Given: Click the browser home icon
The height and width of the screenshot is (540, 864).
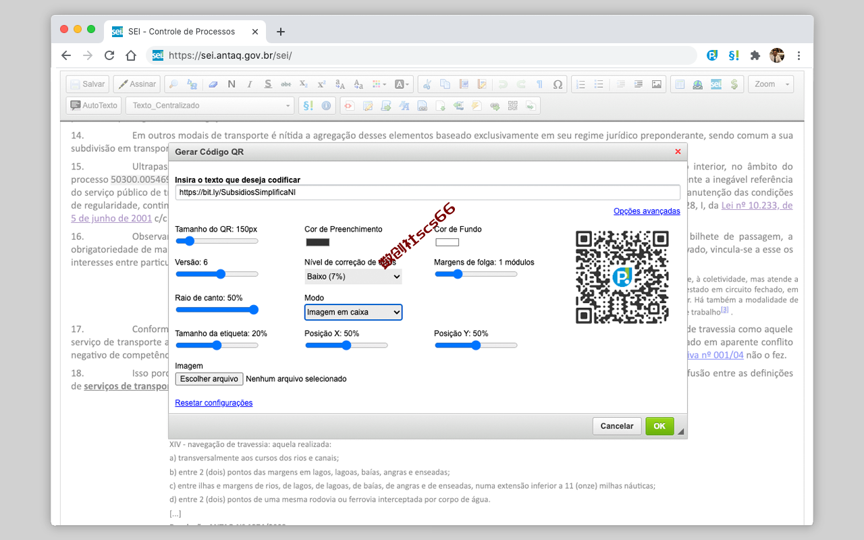Looking at the screenshot, I should 131,55.
